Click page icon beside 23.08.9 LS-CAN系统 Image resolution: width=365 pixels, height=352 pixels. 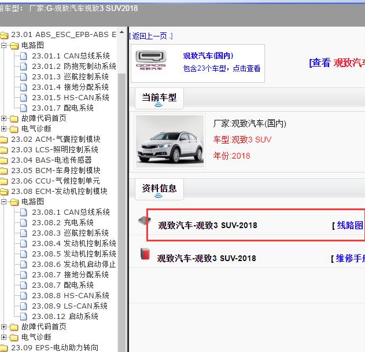[23, 306]
